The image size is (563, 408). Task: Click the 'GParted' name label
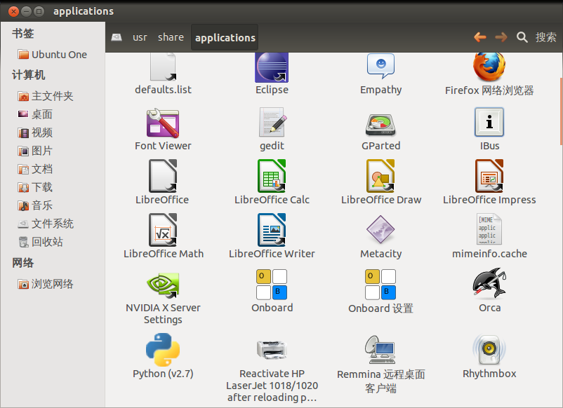coord(381,146)
